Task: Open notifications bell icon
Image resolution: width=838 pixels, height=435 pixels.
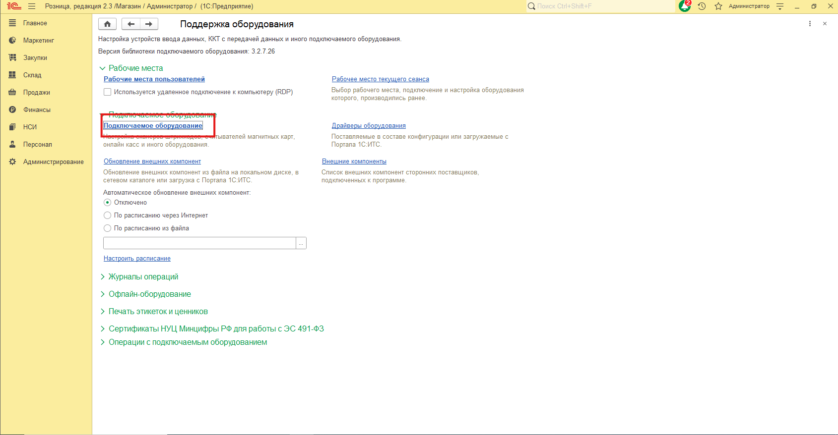Action: click(685, 6)
